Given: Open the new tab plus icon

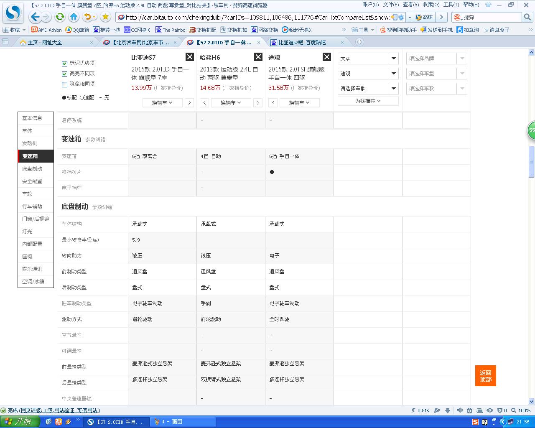Looking at the screenshot, I should click(x=359, y=42).
